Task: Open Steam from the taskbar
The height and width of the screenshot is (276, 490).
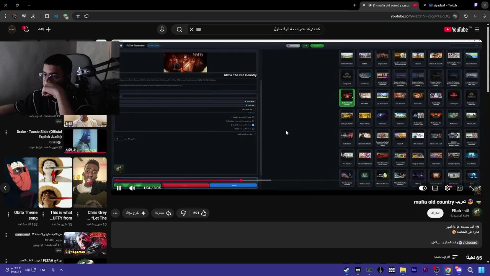Action: coord(346,270)
